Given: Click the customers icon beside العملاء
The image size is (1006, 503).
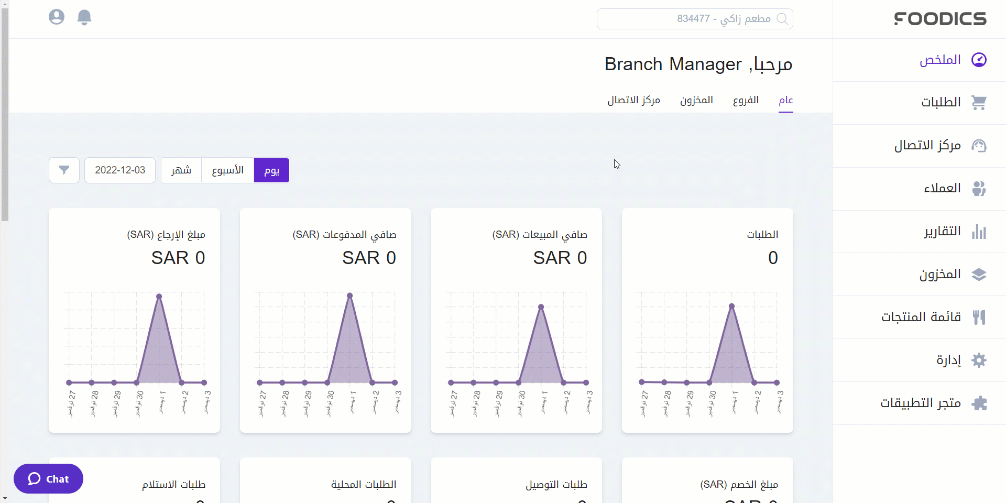Looking at the screenshot, I should (x=979, y=188).
